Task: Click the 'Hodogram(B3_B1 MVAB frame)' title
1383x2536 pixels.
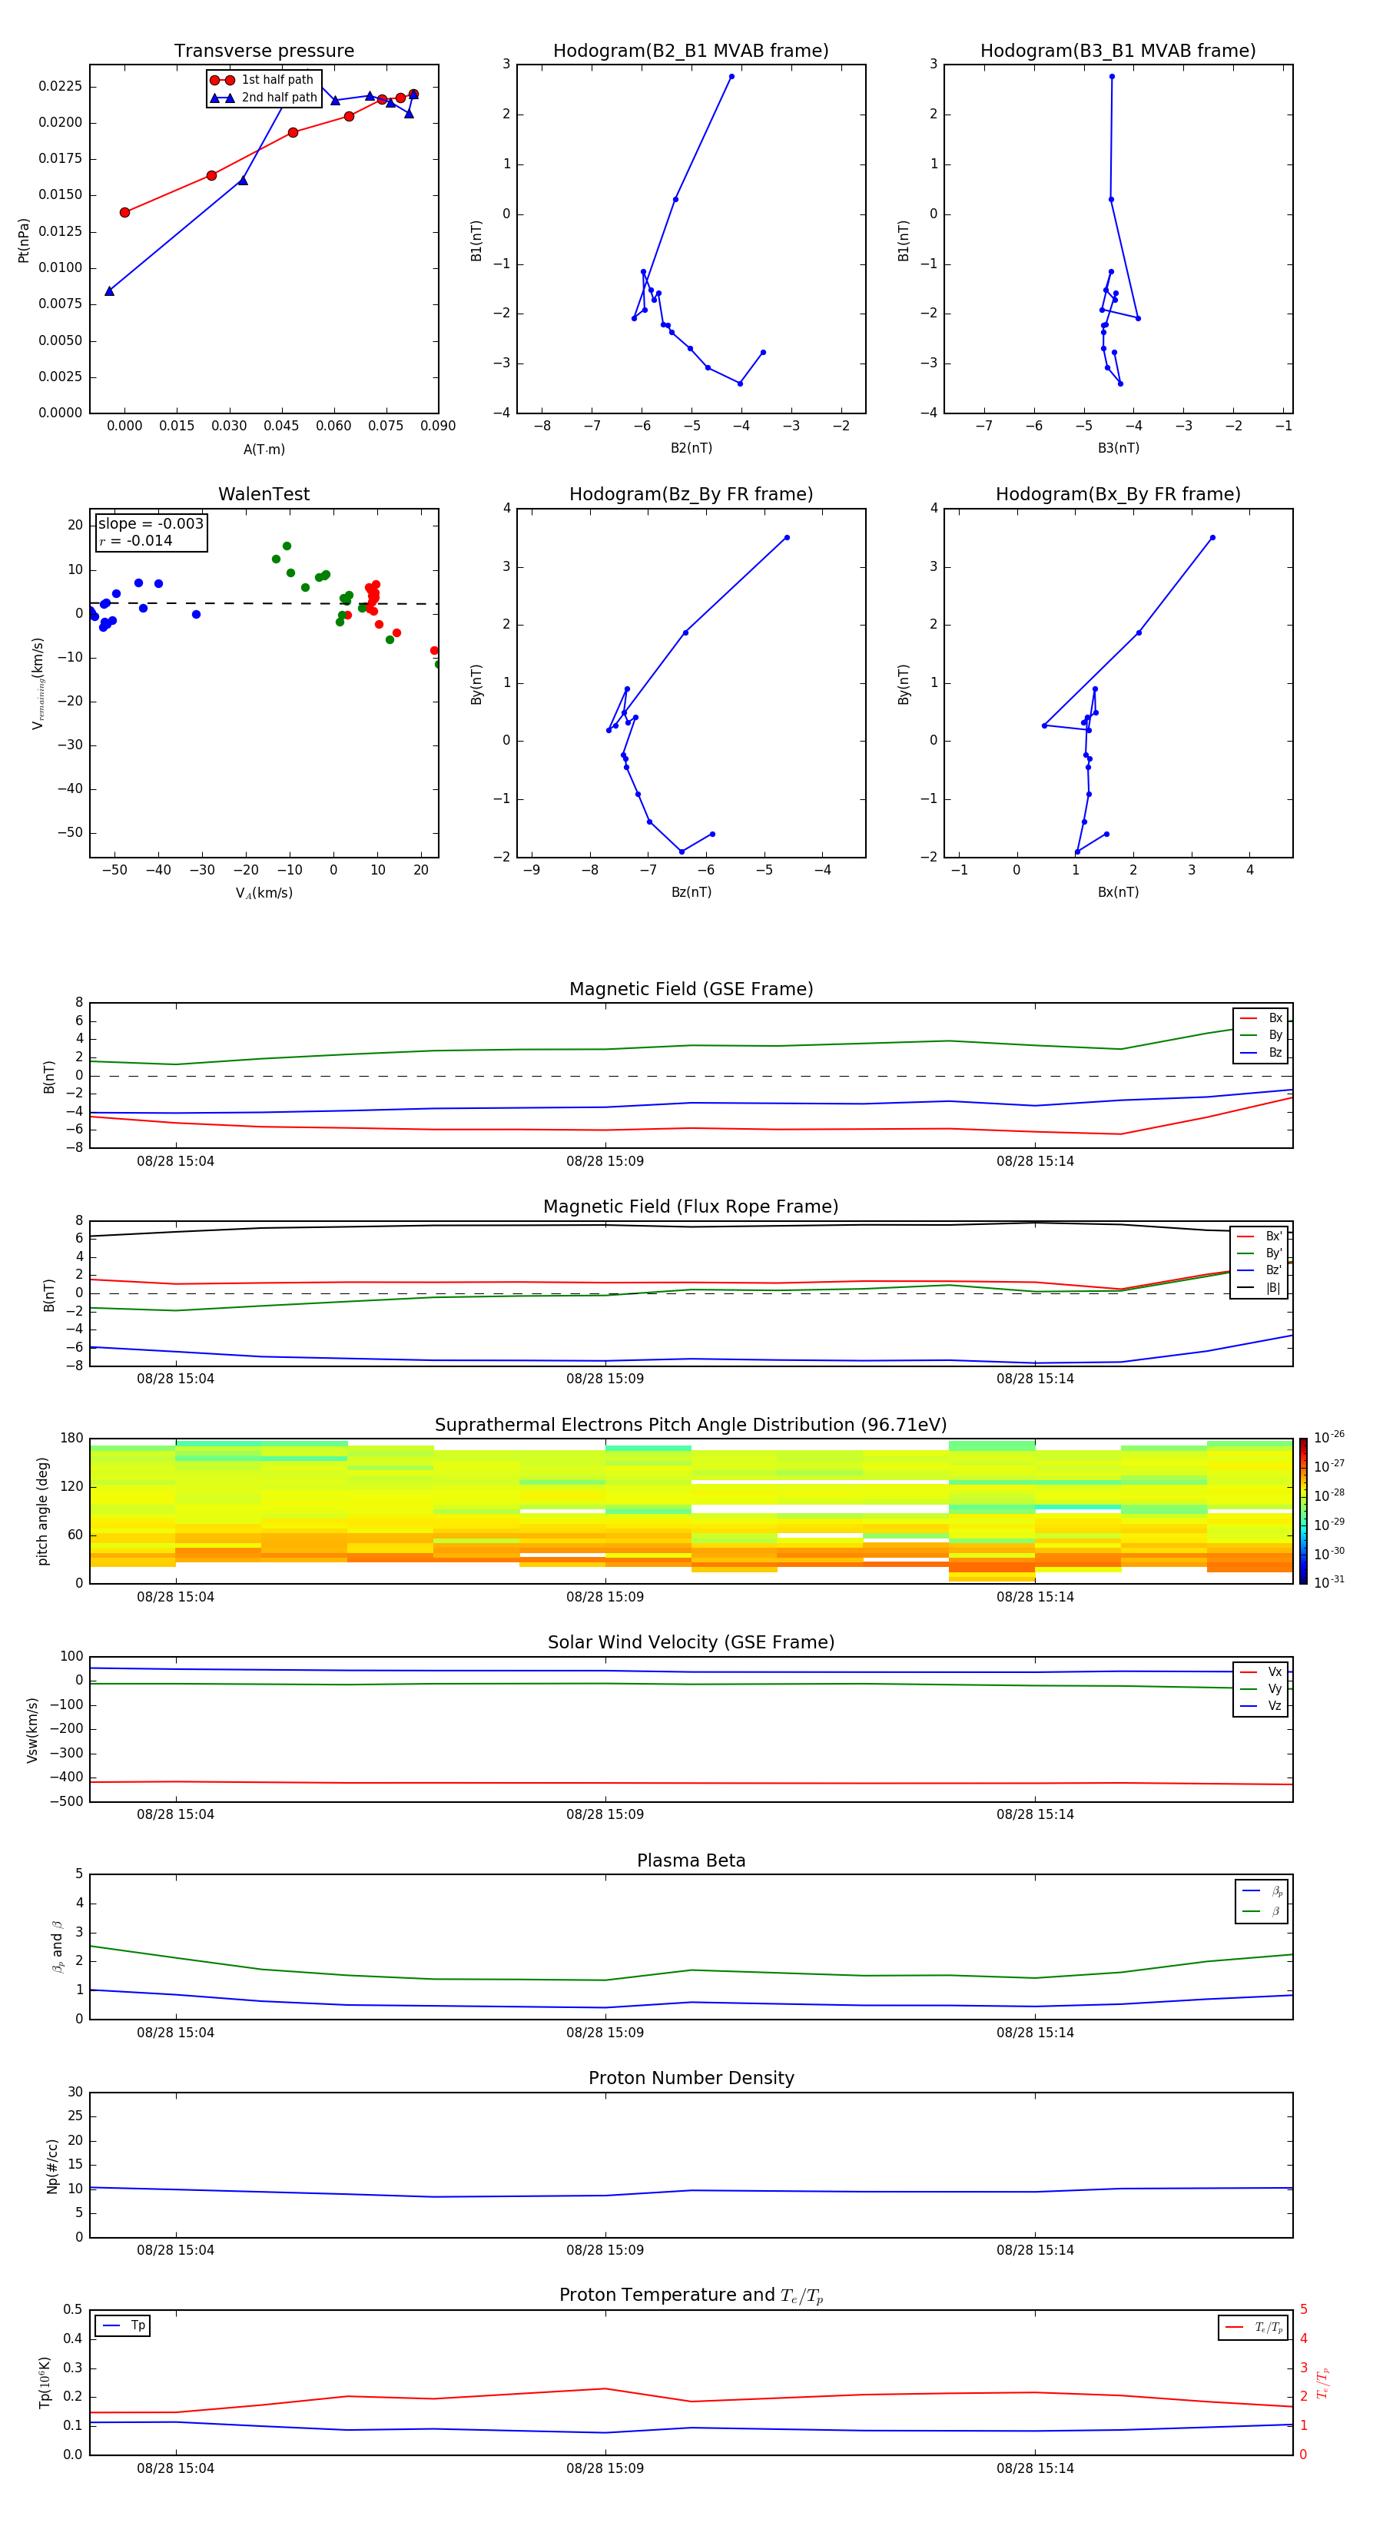Action: (x=1118, y=51)
